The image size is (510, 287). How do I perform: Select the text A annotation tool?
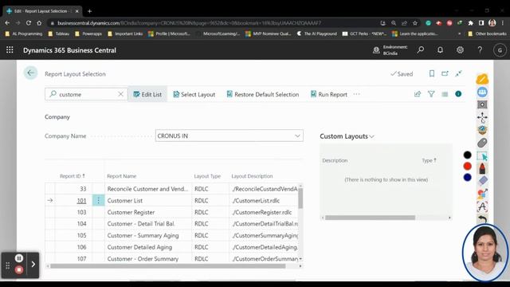coord(482,206)
